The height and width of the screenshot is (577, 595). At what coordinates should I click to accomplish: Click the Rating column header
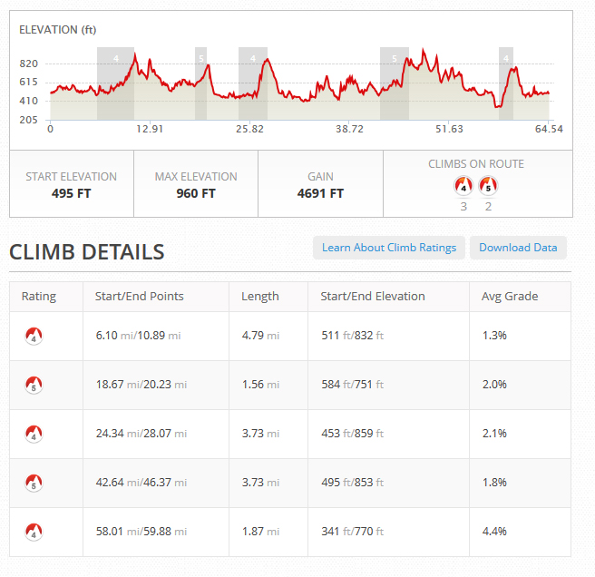point(39,296)
